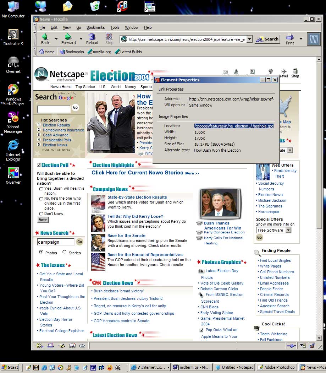326x373 pixels.
Task: Open the 'Free Software' special offers dropdown
Action: [288, 230]
